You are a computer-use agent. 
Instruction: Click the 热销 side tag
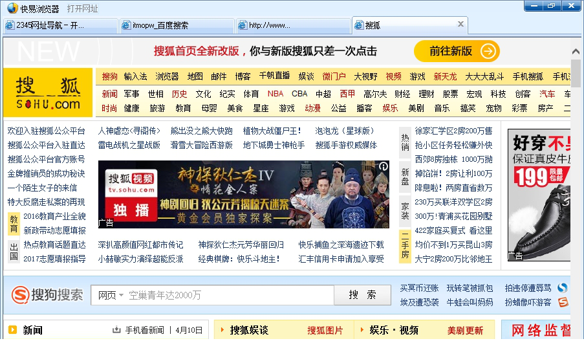pos(405,142)
